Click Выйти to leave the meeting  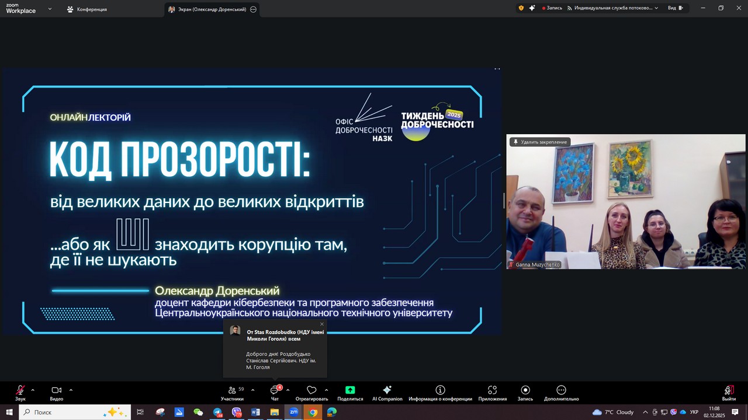point(728,391)
